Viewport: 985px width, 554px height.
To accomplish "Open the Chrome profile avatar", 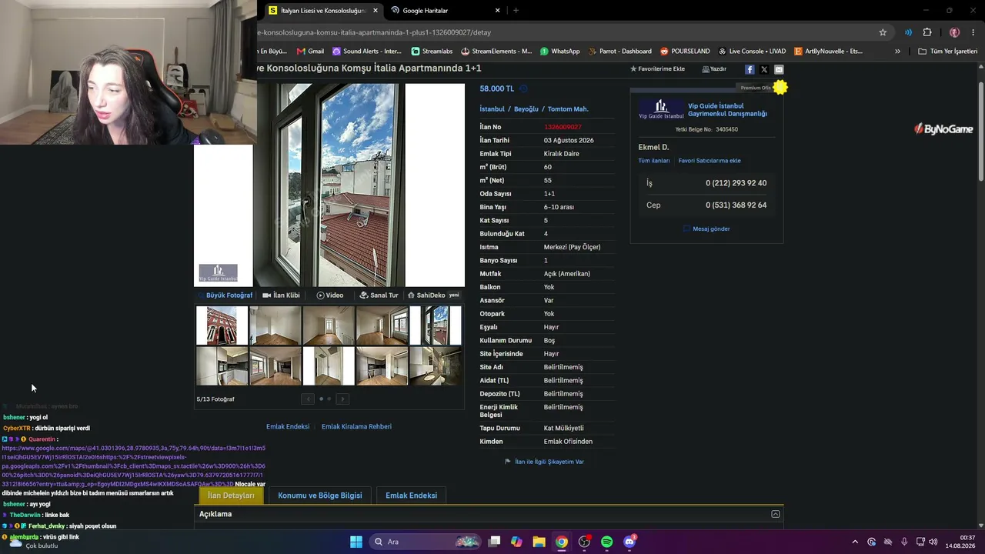I will click(954, 32).
